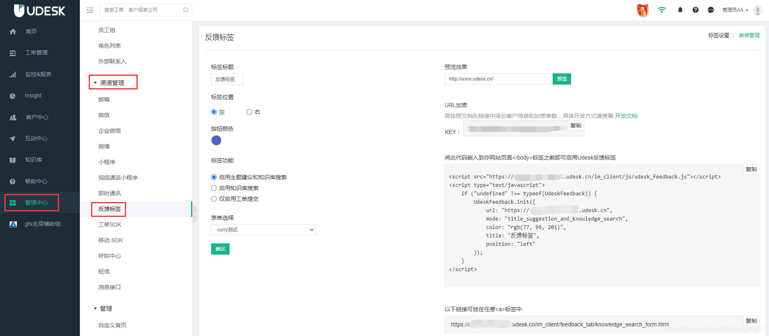Open gts全局辅助组 icon

pyautogui.click(x=13, y=224)
